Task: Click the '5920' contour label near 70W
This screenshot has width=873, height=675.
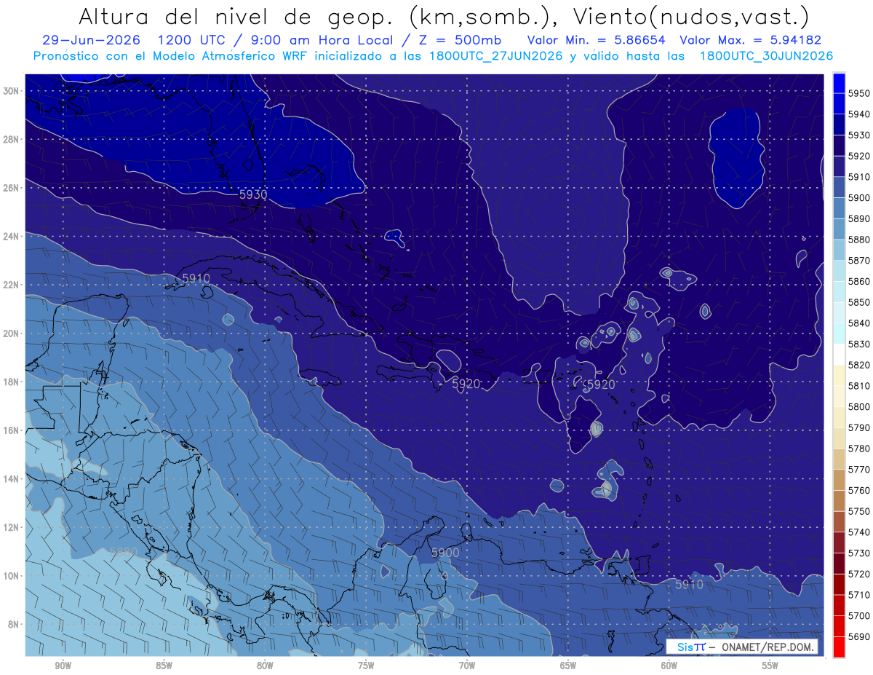Action: pyautogui.click(x=466, y=384)
